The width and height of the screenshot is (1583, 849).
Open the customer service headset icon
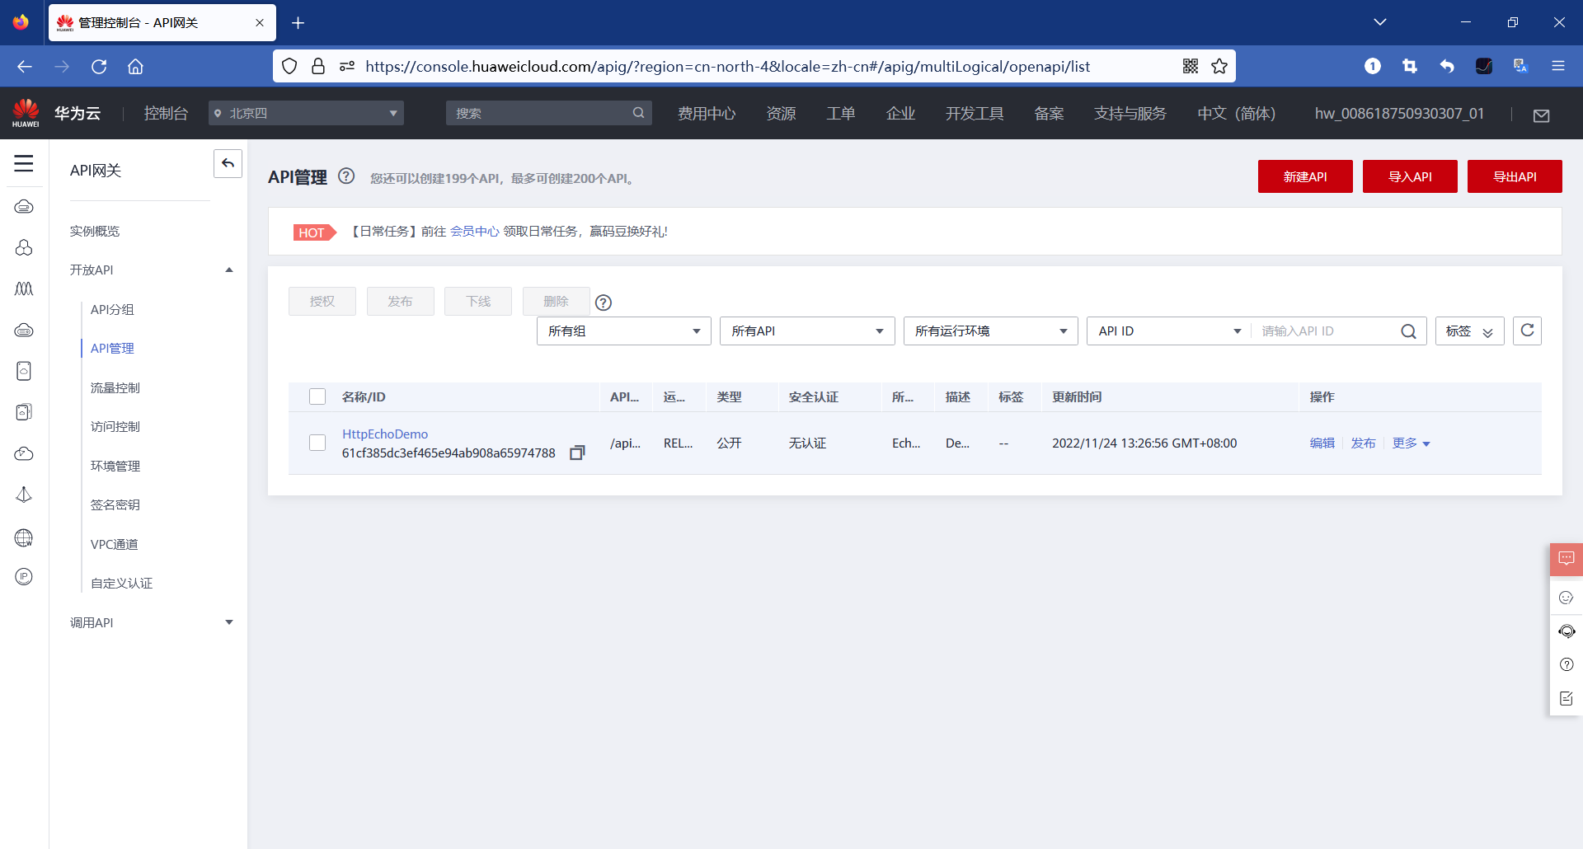tap(1567, 631)
